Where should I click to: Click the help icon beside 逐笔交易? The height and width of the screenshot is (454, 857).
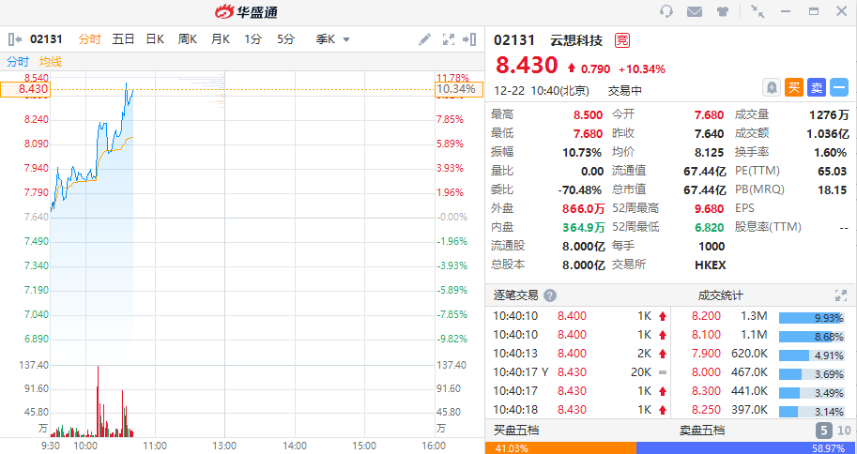coord(550,295)
